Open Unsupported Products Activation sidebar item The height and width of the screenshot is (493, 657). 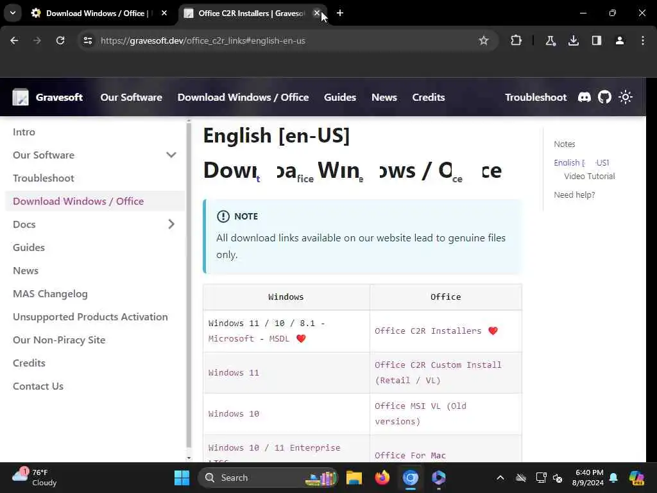(x=90, y=317)
